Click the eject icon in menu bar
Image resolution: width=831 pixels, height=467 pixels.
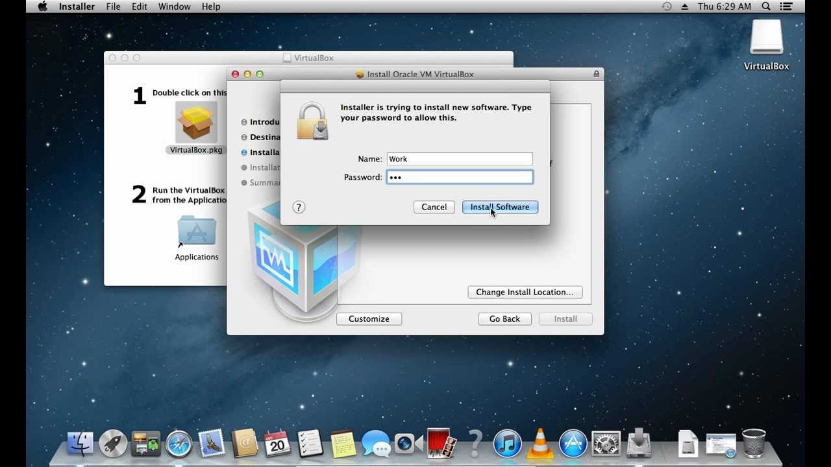684,6
